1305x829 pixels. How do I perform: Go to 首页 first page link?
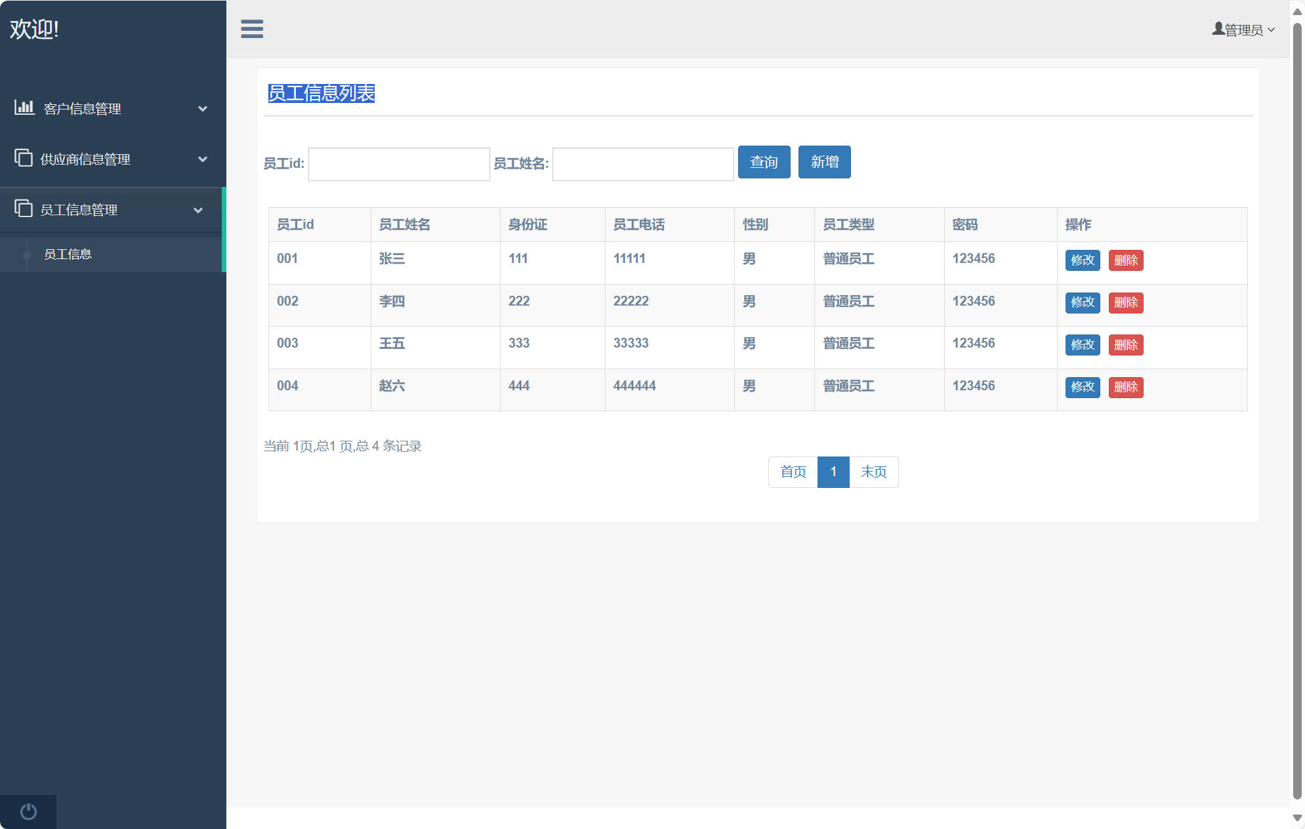point(793,472)
